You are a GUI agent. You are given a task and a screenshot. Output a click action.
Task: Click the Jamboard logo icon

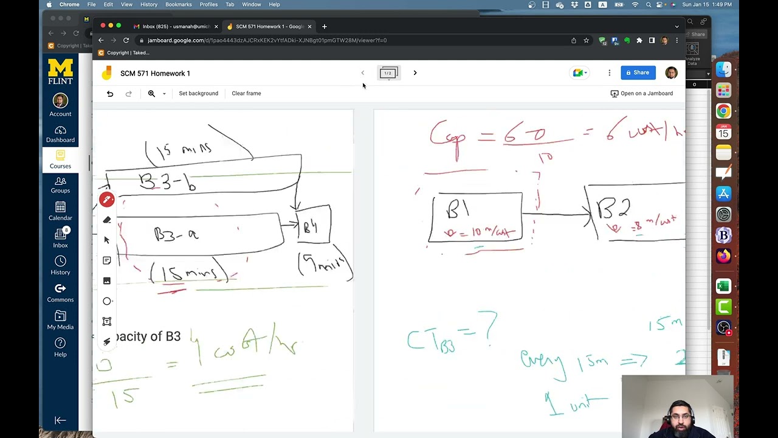coord(107,73)
